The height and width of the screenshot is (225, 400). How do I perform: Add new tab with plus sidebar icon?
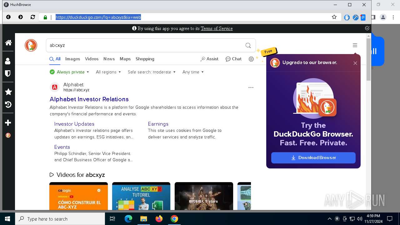8,123
